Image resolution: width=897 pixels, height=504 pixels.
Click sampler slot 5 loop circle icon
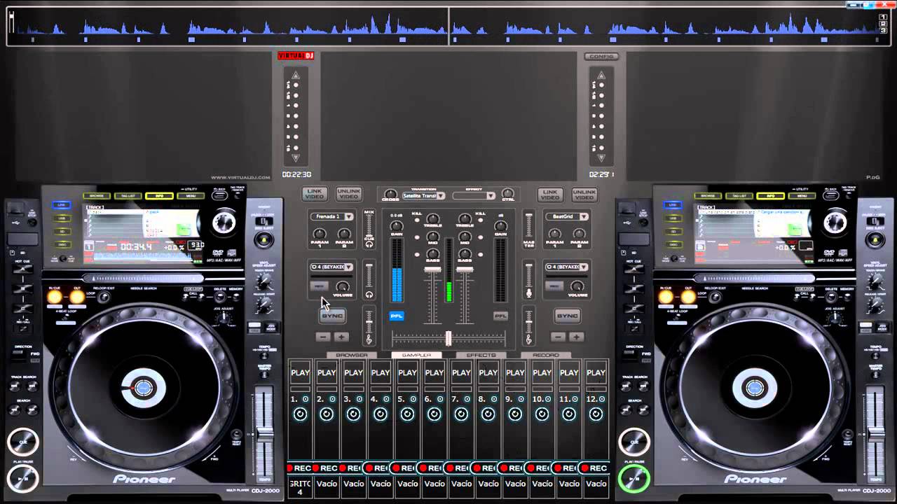pos(407,414)
